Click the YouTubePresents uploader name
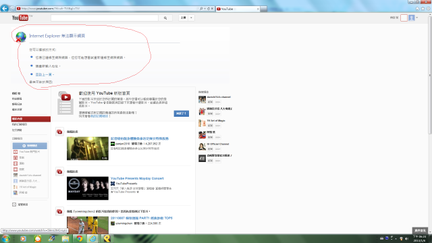 (126, 184)
